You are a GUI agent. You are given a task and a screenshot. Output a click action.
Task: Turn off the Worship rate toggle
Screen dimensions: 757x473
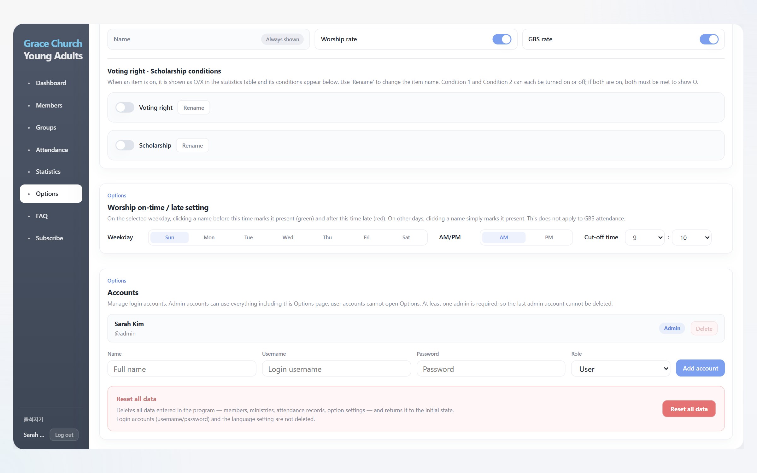coord(502,39)
